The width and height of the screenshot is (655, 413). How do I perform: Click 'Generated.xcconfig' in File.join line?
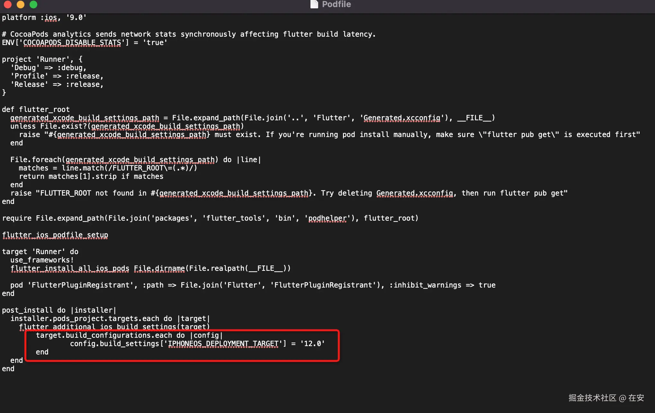pos(402,118)
